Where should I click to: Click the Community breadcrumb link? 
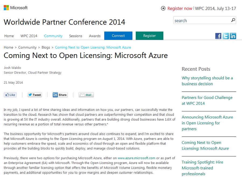(27, 47)
